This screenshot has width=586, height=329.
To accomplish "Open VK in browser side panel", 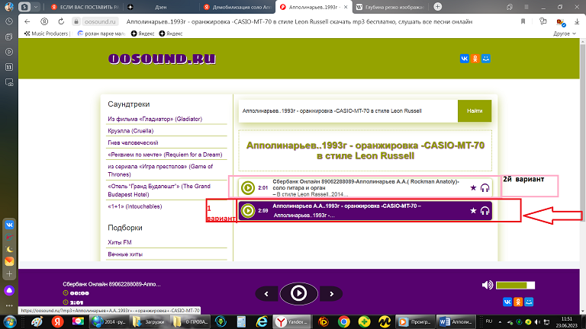I will point(9,225).
